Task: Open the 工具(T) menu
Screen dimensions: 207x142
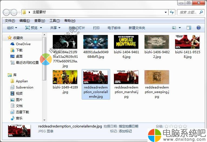Action: (55, 21)
